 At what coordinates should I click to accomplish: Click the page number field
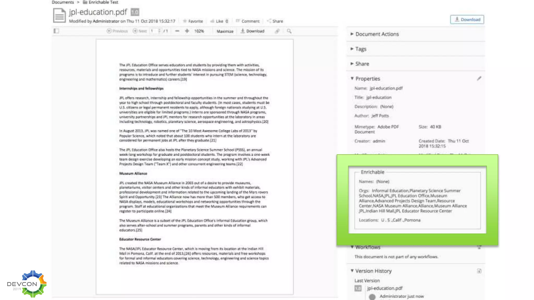pyautogui.click(x=154, y=31)
